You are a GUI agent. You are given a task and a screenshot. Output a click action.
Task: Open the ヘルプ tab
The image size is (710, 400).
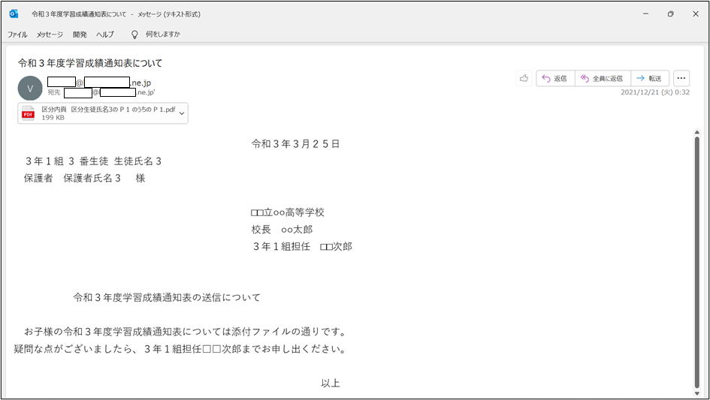(105, 35)
